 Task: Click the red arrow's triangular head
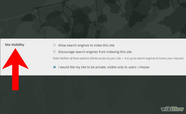(x=16, y=59)
